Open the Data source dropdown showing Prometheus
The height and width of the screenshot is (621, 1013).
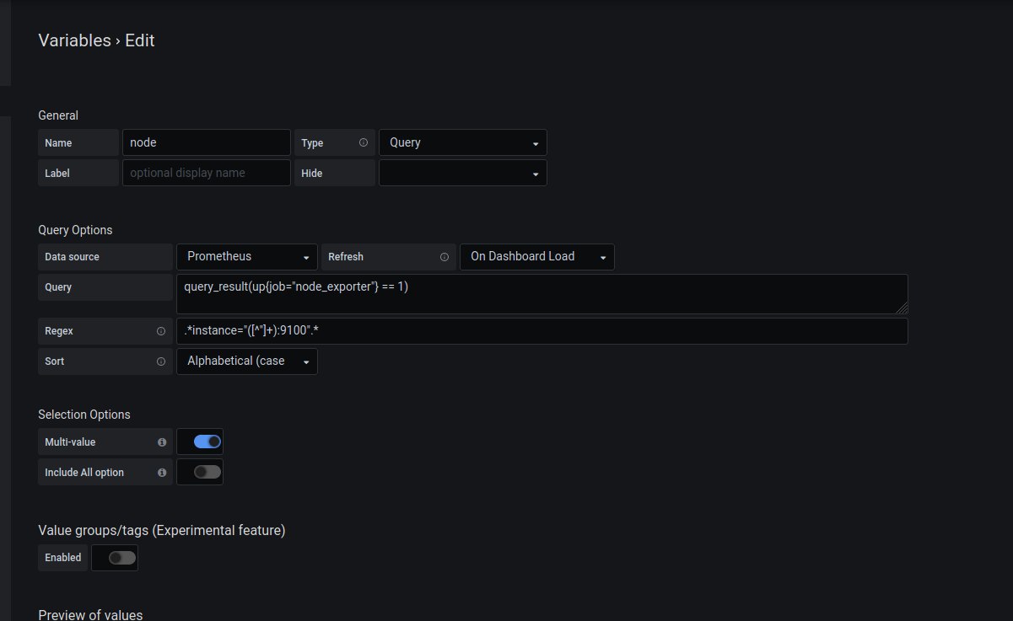tap(247, 256)
